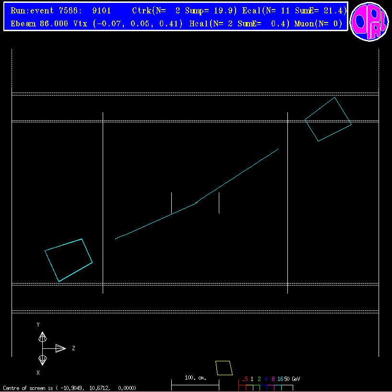Viewport: 392px width, 392px height.
Task: Click the 100 cm scale bar
Action: click(x=195, y=384)
